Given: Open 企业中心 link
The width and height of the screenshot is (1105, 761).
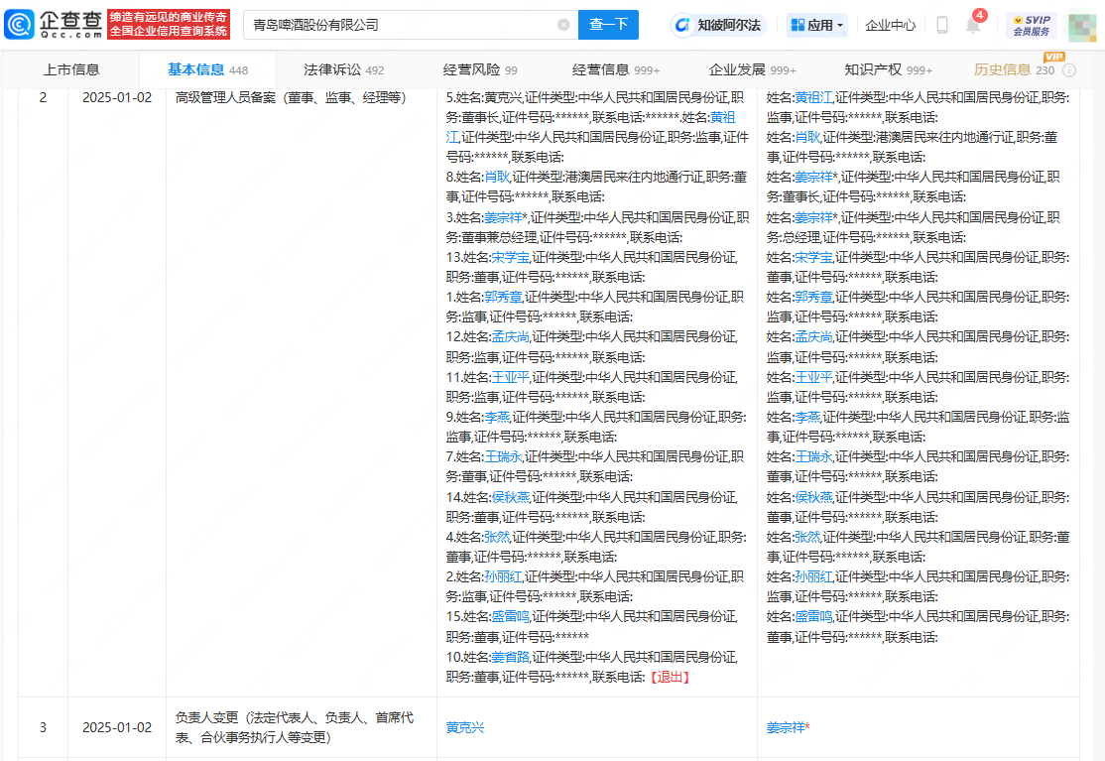Looking at the screenshot, I should pyautogui.click(x=890, y=26).
